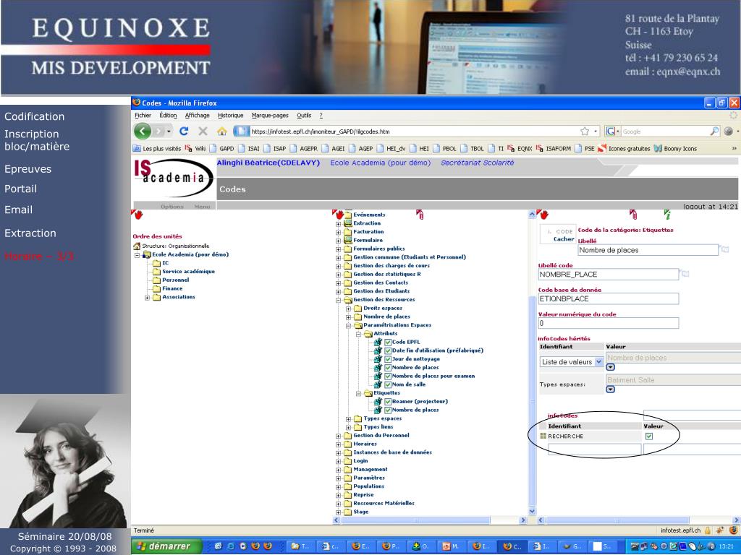Toggle the Beamer (projecteur) checkbox

coord(388,401)
